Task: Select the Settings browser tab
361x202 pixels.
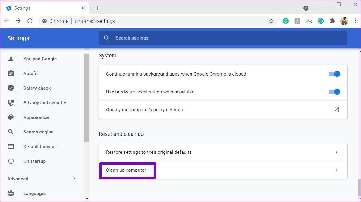Action: pyautogui.click(x=45, y=8)
